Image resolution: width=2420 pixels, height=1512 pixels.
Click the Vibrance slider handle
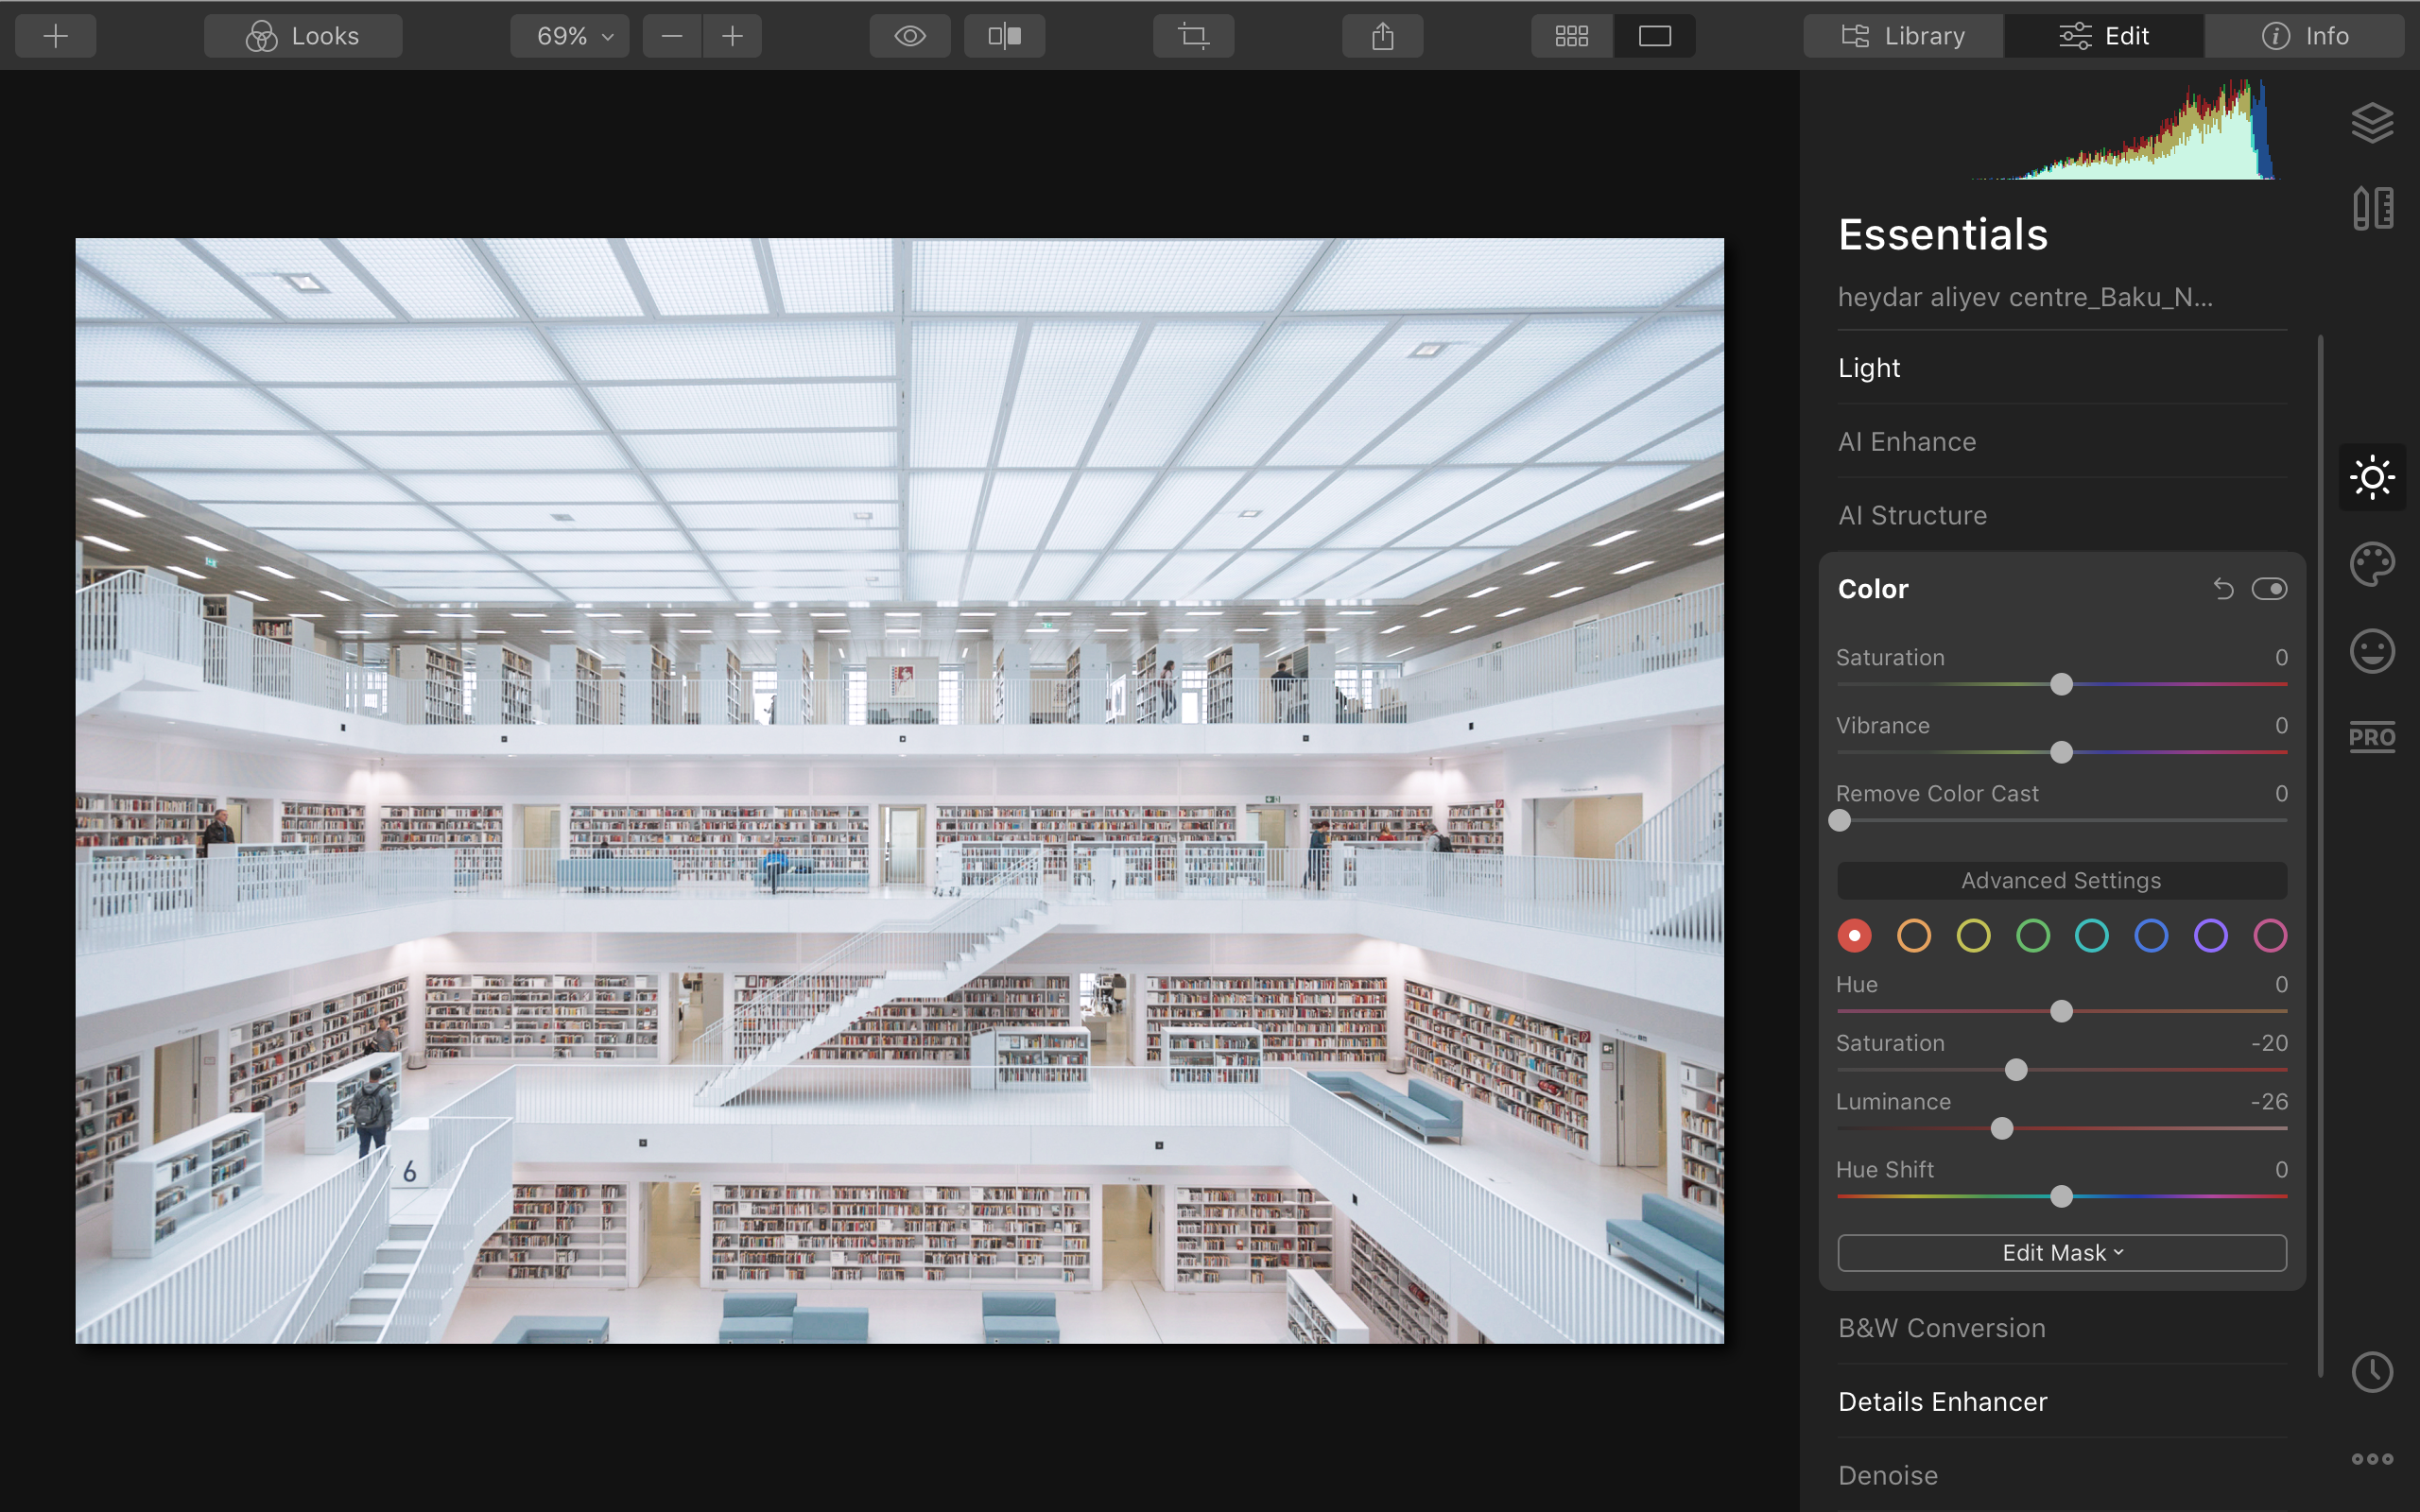[2061, 752]
